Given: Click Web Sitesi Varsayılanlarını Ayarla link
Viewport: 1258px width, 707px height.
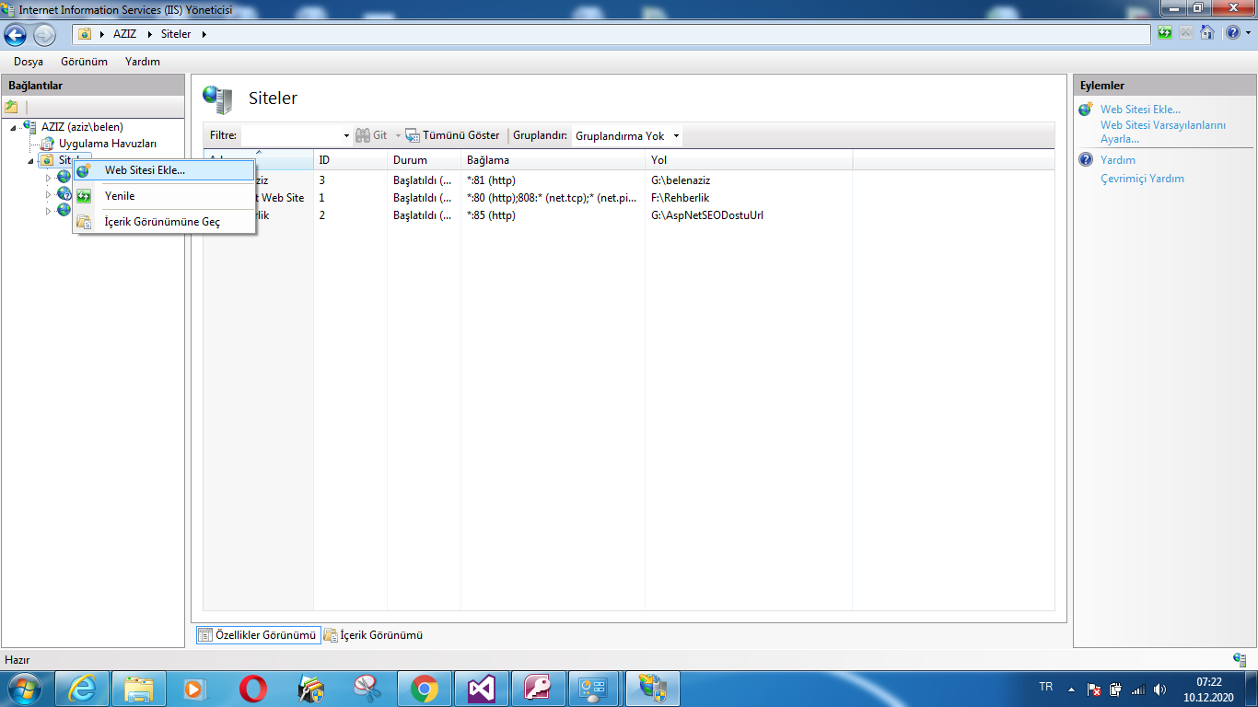Looking at the screenshot, I should click(1162, 132).
